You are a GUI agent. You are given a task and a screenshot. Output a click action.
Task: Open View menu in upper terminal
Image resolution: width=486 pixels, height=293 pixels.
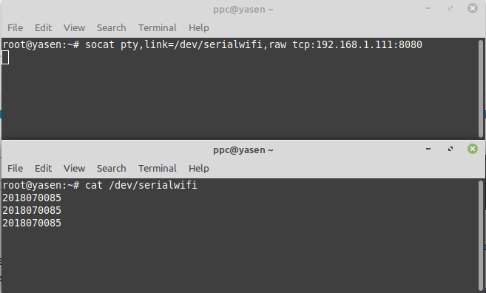tap(75, 27)
